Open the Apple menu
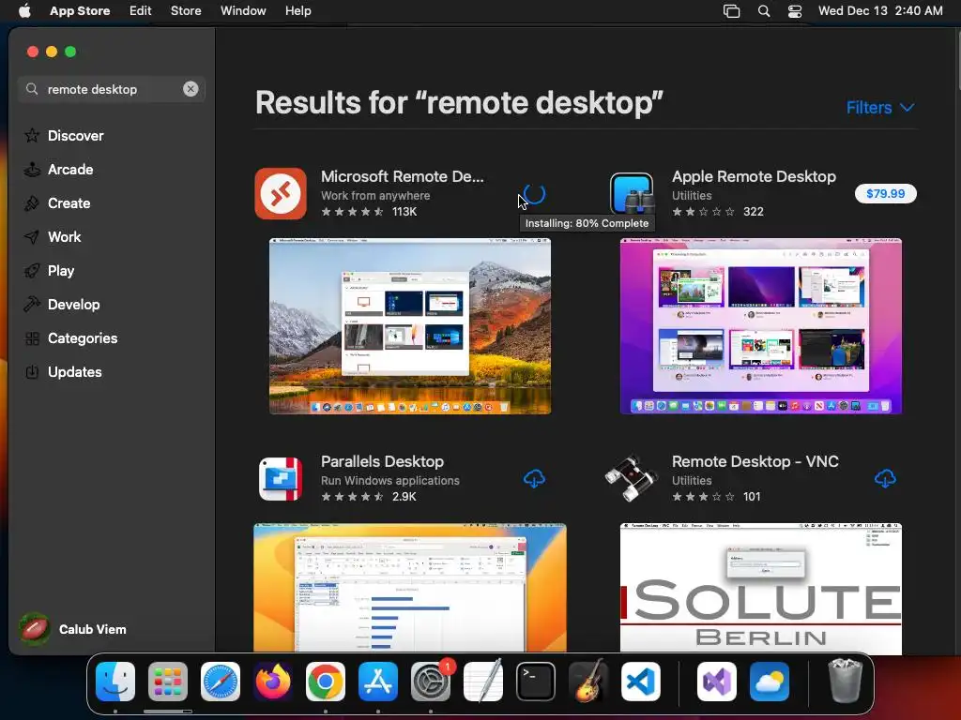 (x=24, y=11)
